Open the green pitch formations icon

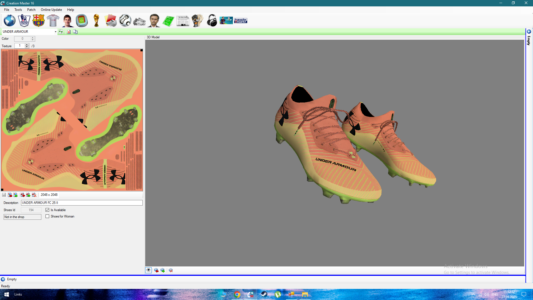tap(168, 21)
